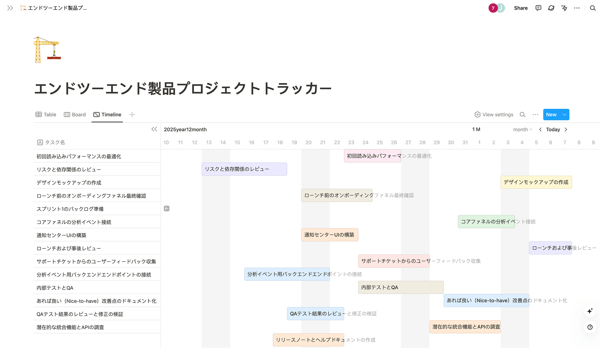Click the Share button

pos(521,8)
